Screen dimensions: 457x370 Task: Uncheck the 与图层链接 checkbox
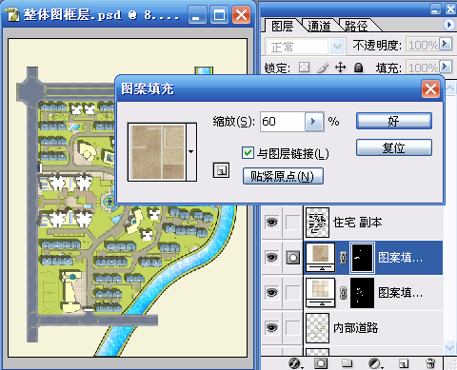click(x=248, y=153)
